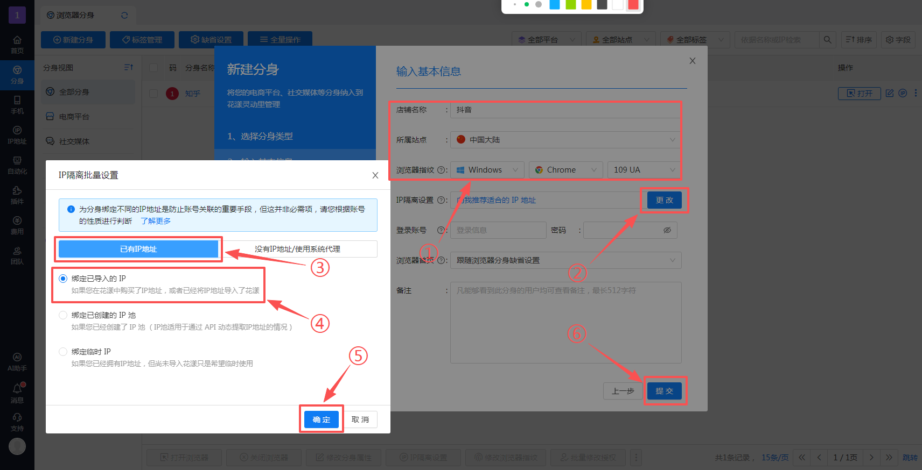This screenshot has height=470, width=922.
Task: Open 首页 in the left sidebar
Action: (x=17, y=45)
